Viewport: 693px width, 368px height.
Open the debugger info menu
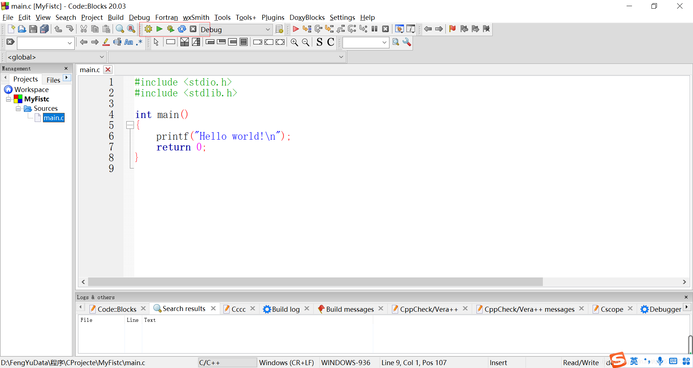411,29
